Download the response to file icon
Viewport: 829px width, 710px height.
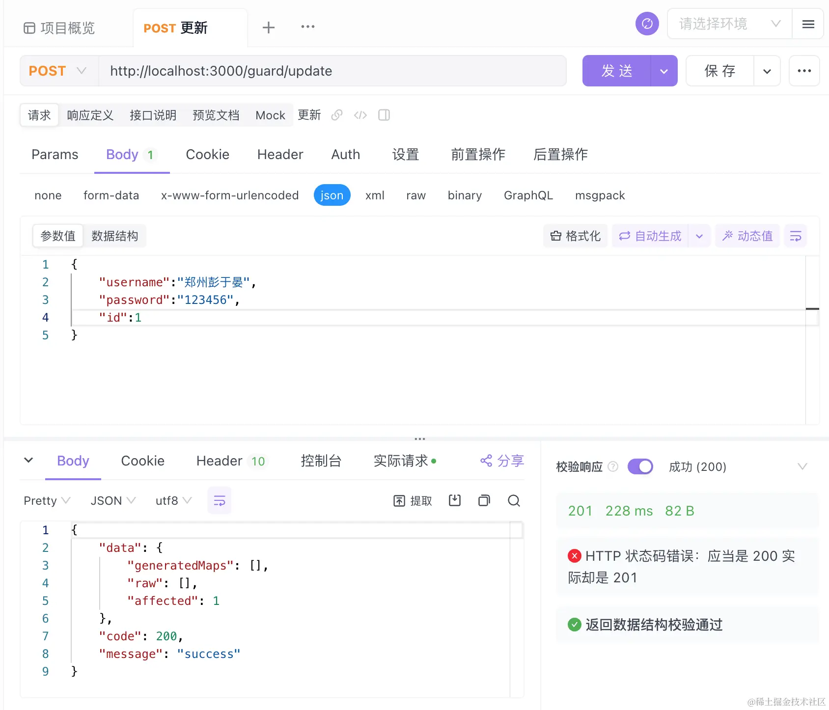pos(455,501)
